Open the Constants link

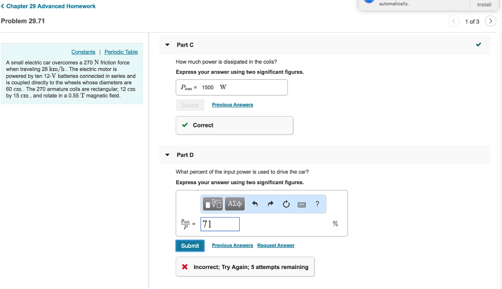(x=83, y=52)
